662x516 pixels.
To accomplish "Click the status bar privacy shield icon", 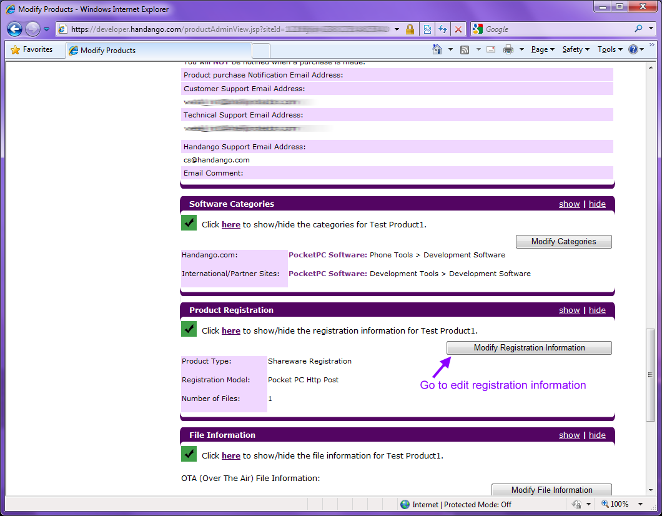I will [576, 504].
